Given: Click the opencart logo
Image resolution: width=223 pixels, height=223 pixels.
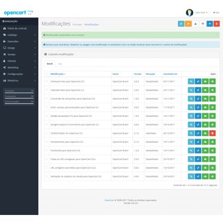Looking at the screenshot, I should coord(18,12).
